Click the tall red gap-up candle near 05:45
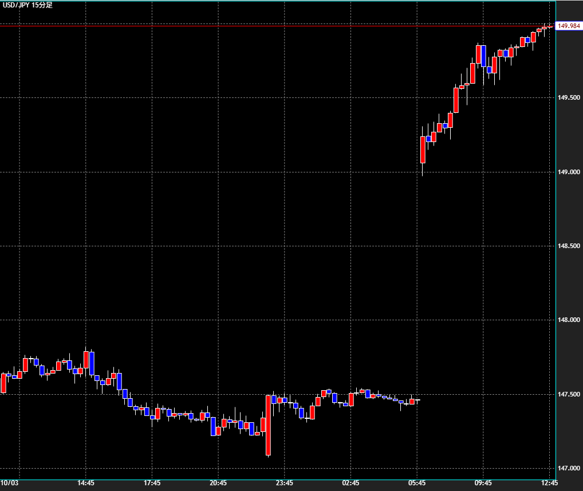Viewport: 583px width, 491px height. click(x=423, y=150)
